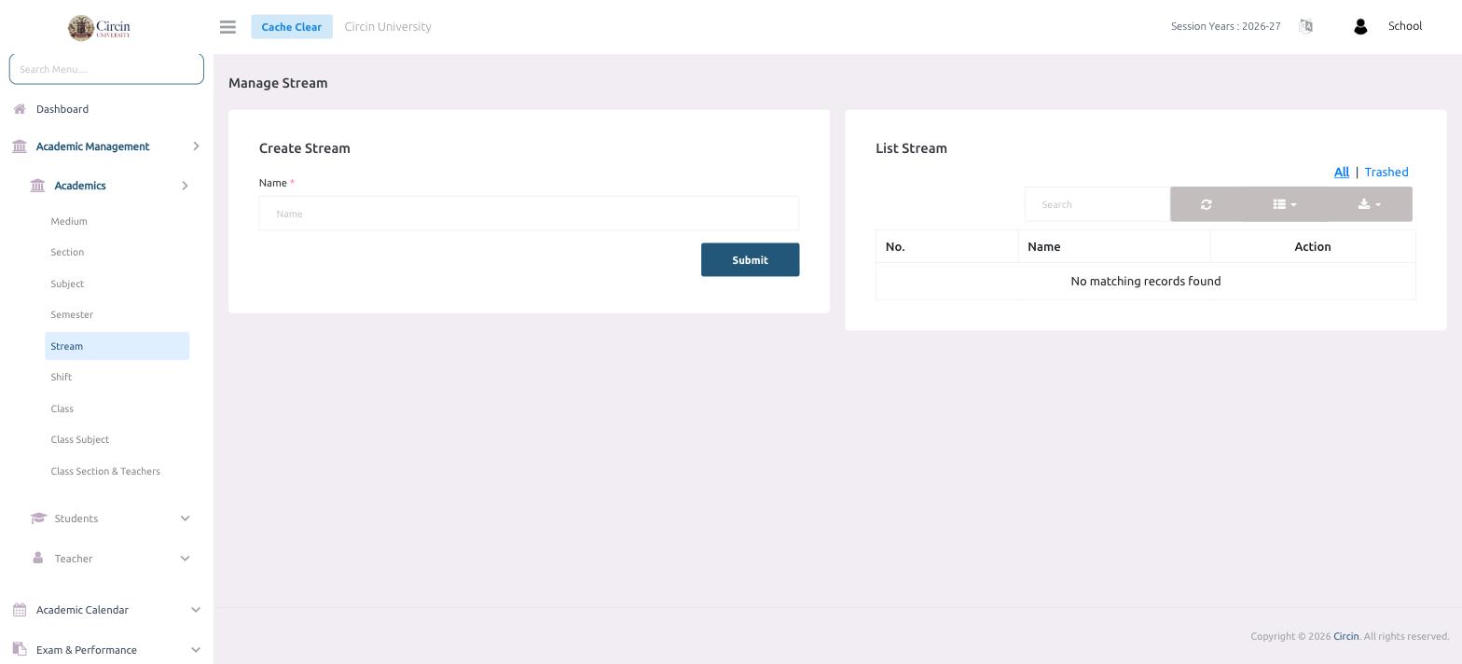
Task: Expand the Exam & Performance chevron
Action: [196, 650]
